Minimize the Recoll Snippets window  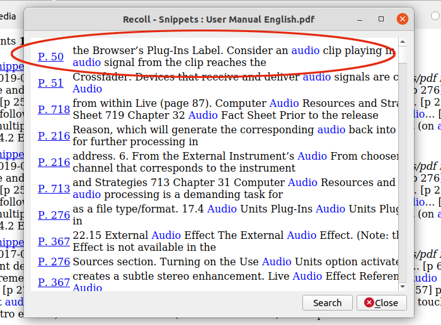coord(360,19)
